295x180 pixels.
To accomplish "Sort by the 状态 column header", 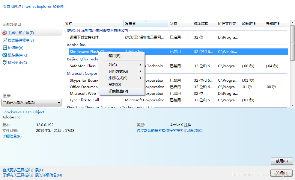I will click(x=180, y=23).
